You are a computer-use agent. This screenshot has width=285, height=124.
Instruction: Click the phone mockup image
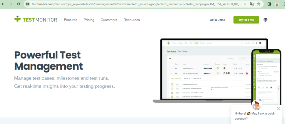(266, 77)
